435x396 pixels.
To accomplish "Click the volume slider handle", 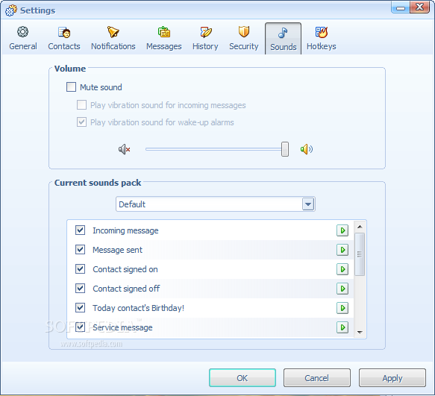I will pos(285,149).
